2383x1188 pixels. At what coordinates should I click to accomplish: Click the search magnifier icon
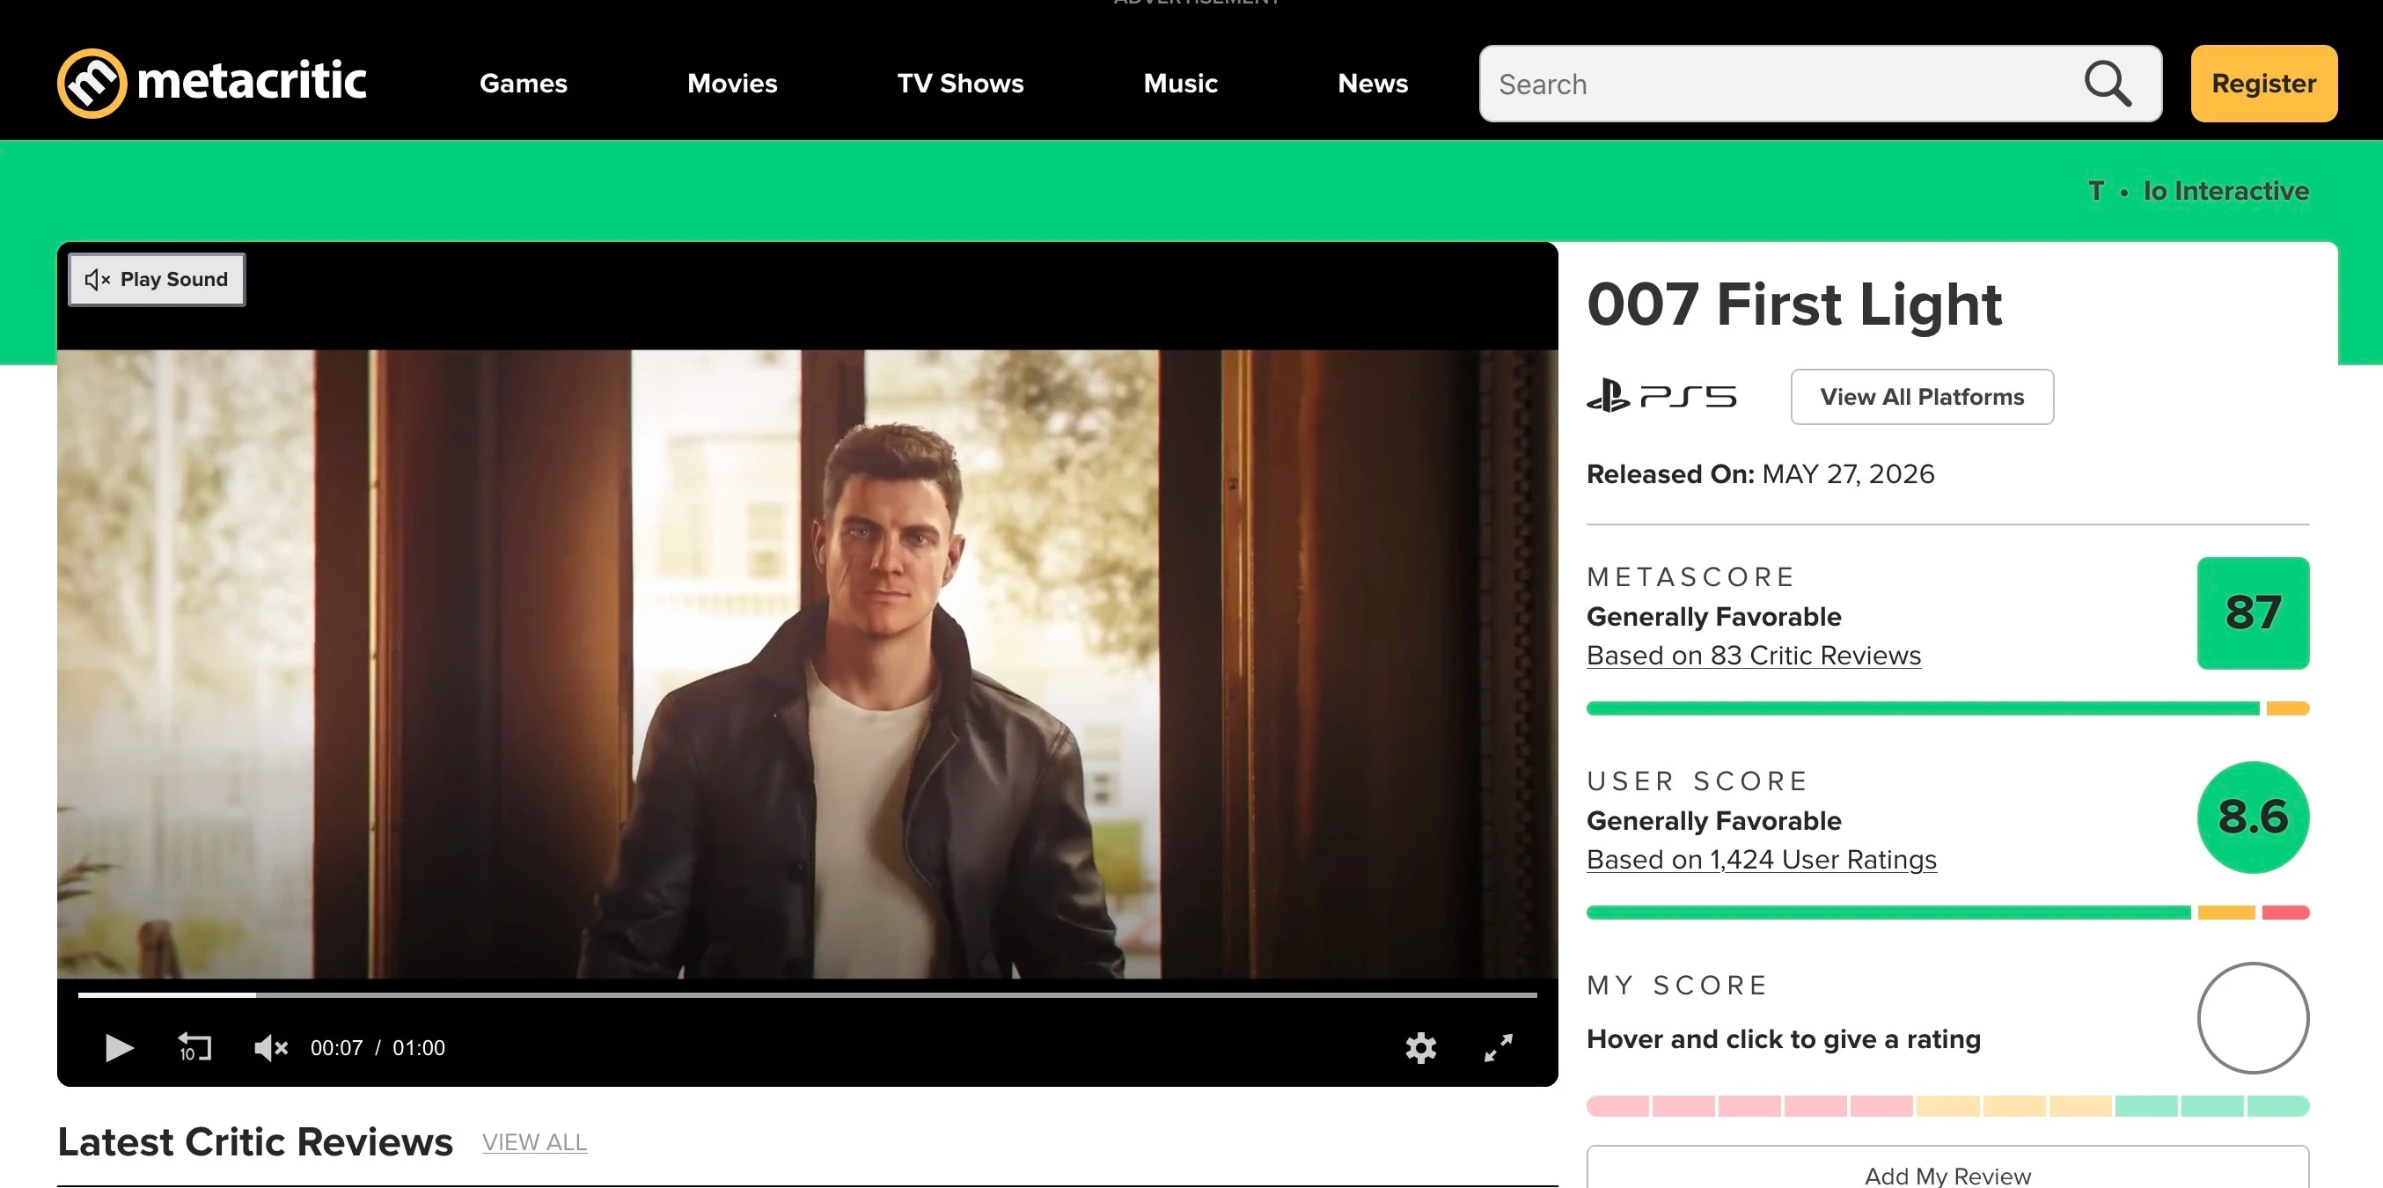pos(2108,84)
